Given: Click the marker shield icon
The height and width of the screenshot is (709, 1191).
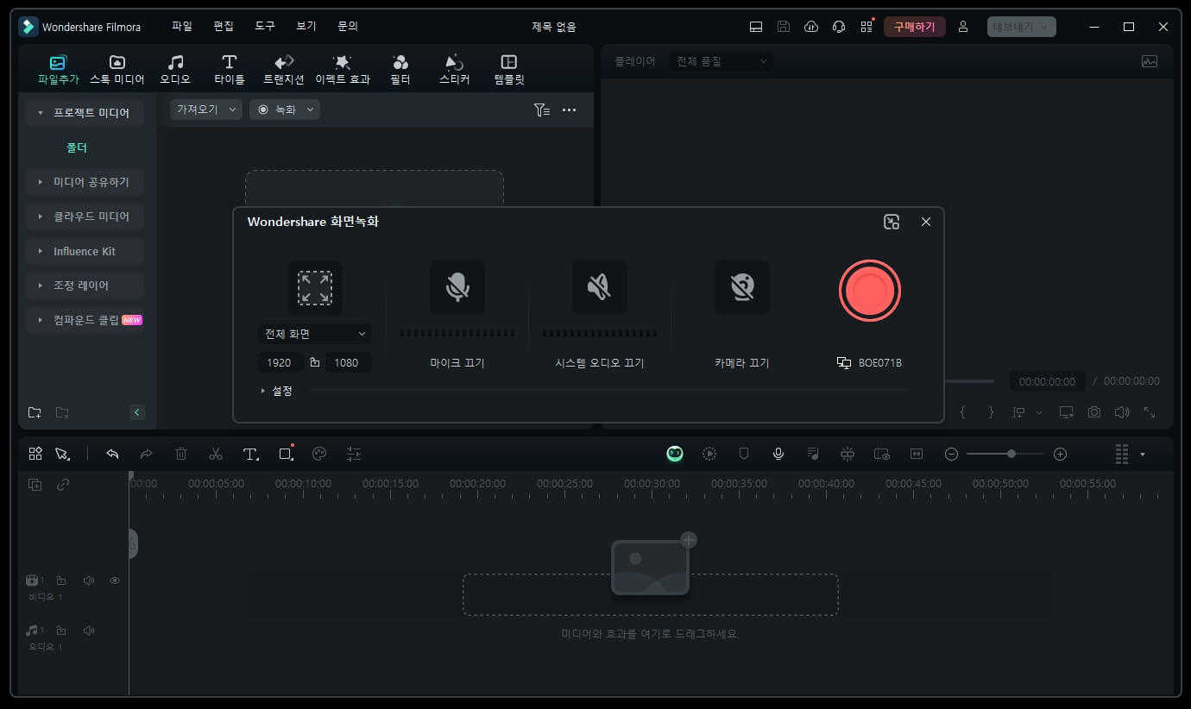Looking at the screenshot, I should pyautogui.click(x=744, y=454).
